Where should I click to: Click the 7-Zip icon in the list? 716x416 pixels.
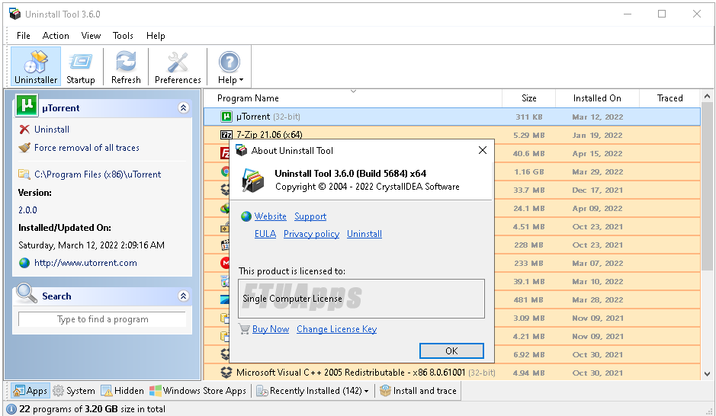click(x=226, y=135)
